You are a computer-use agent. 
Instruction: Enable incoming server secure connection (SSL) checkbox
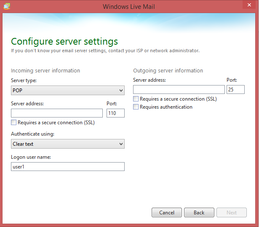tap(14, 123)
